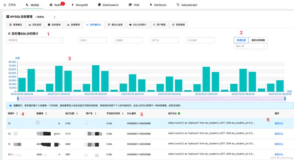Select the 快速过滤 filter mode
294x160 pixels.
click(241, 40)
